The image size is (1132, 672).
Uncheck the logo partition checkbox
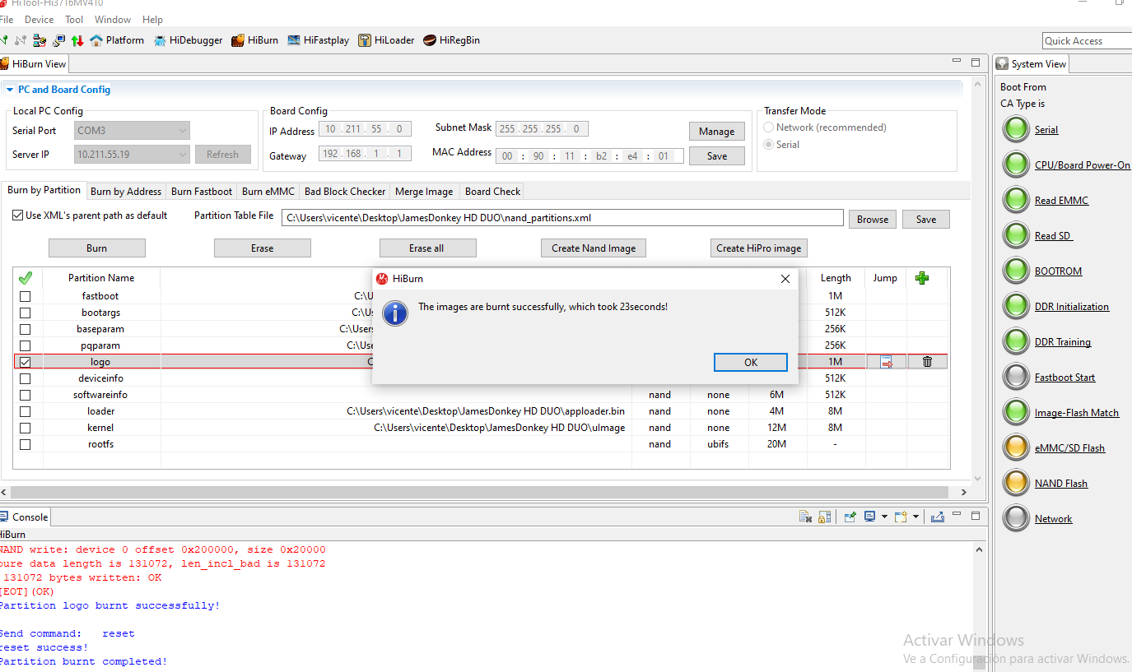26,362
